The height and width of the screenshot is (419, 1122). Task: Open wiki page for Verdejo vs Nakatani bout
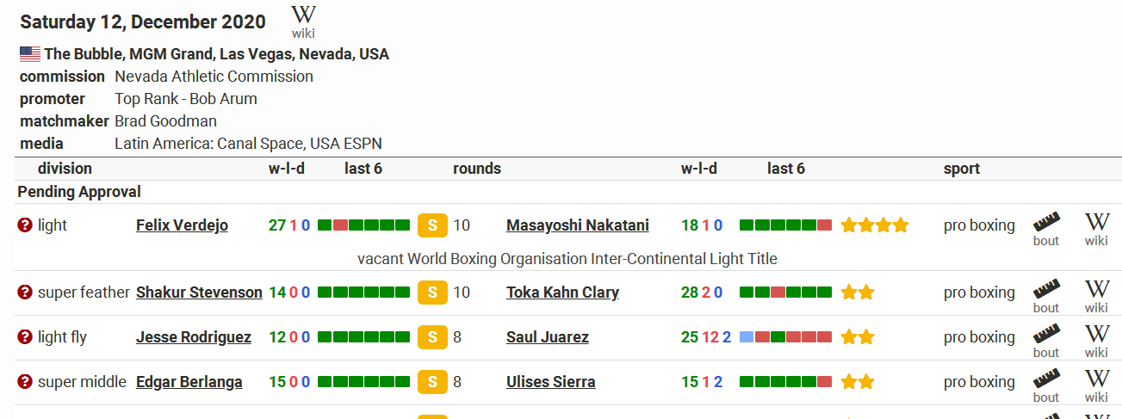coord(1096,229)
